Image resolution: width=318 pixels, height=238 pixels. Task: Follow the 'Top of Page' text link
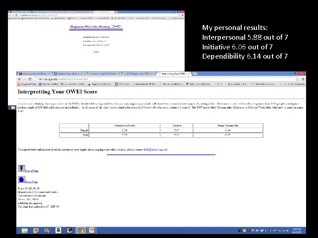(32, 171)
